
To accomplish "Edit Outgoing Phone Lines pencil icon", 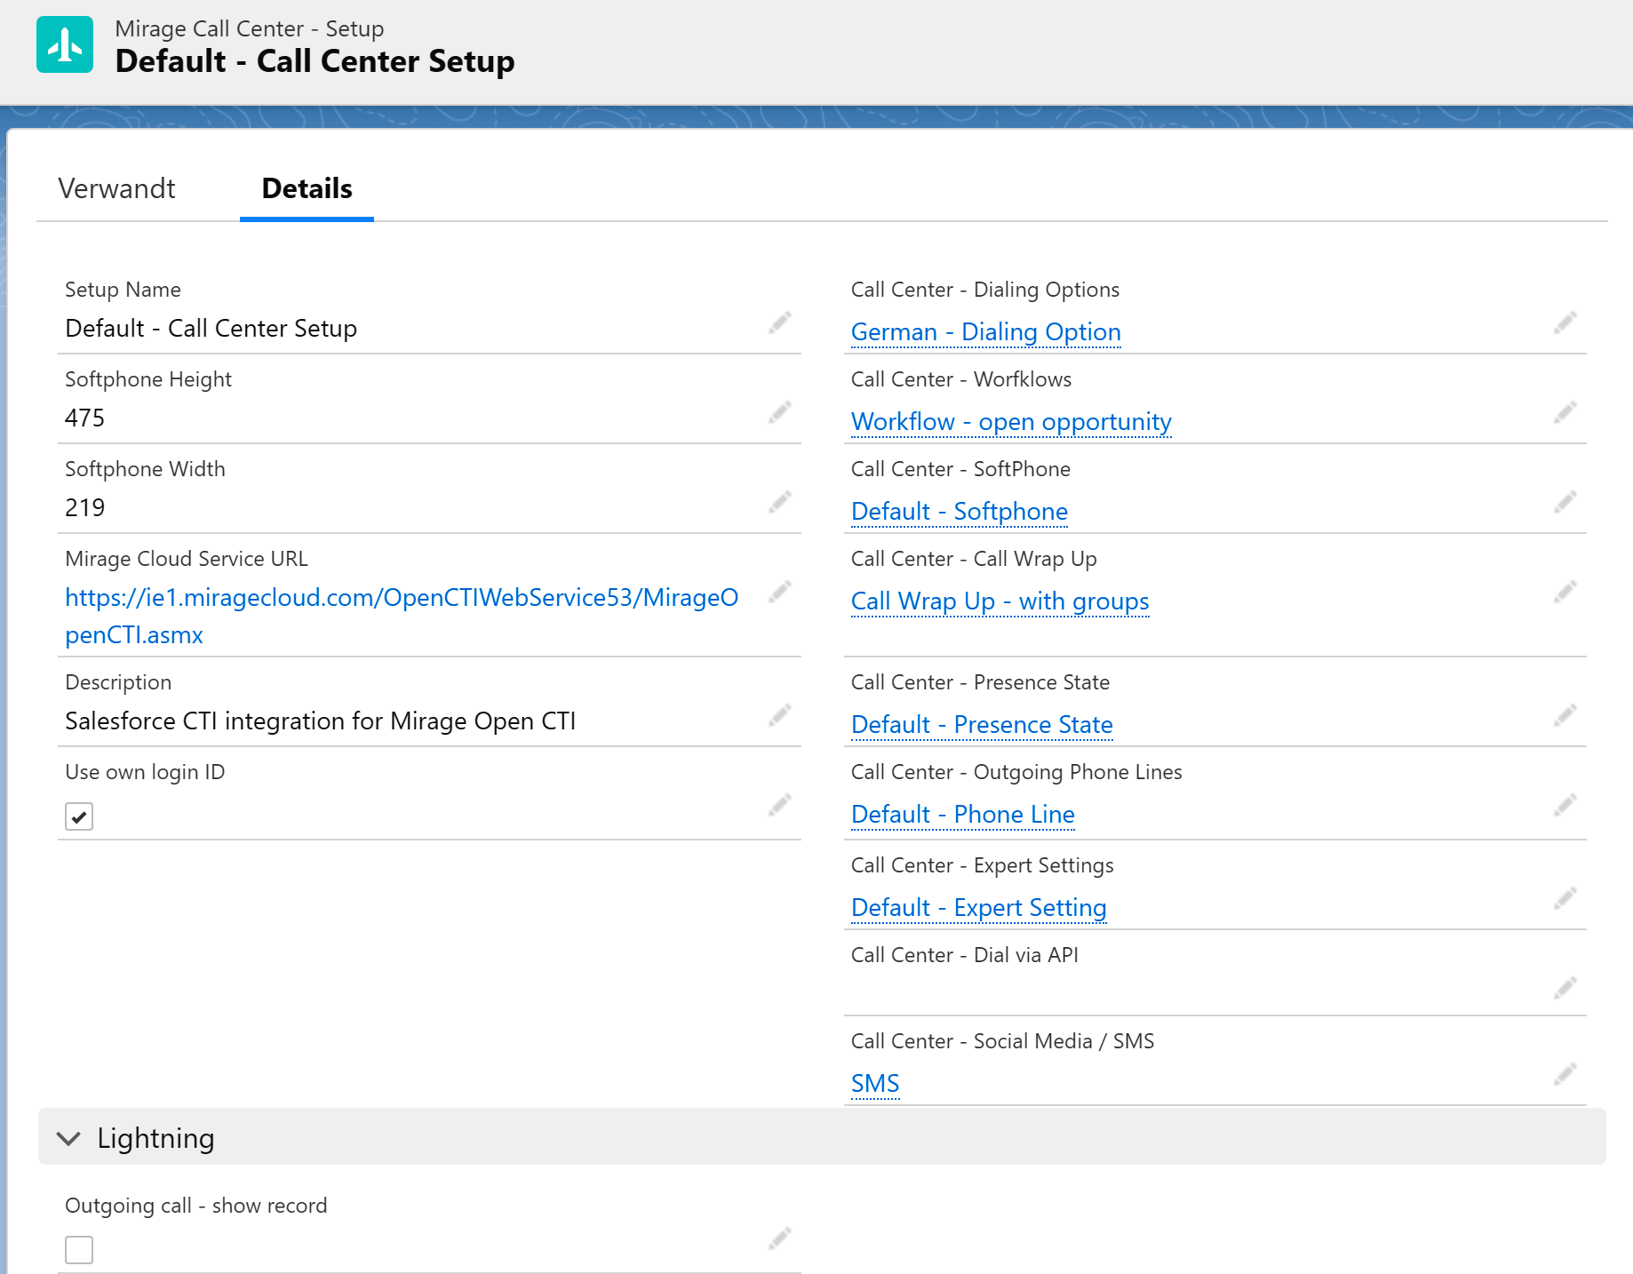I will pos(1565,805).
